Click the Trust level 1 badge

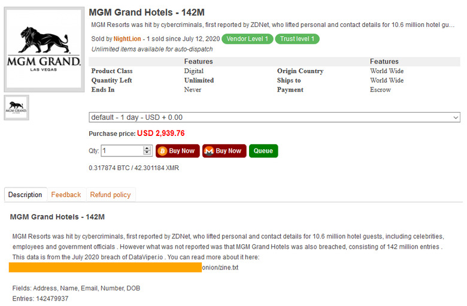click(x=298, y=39)
